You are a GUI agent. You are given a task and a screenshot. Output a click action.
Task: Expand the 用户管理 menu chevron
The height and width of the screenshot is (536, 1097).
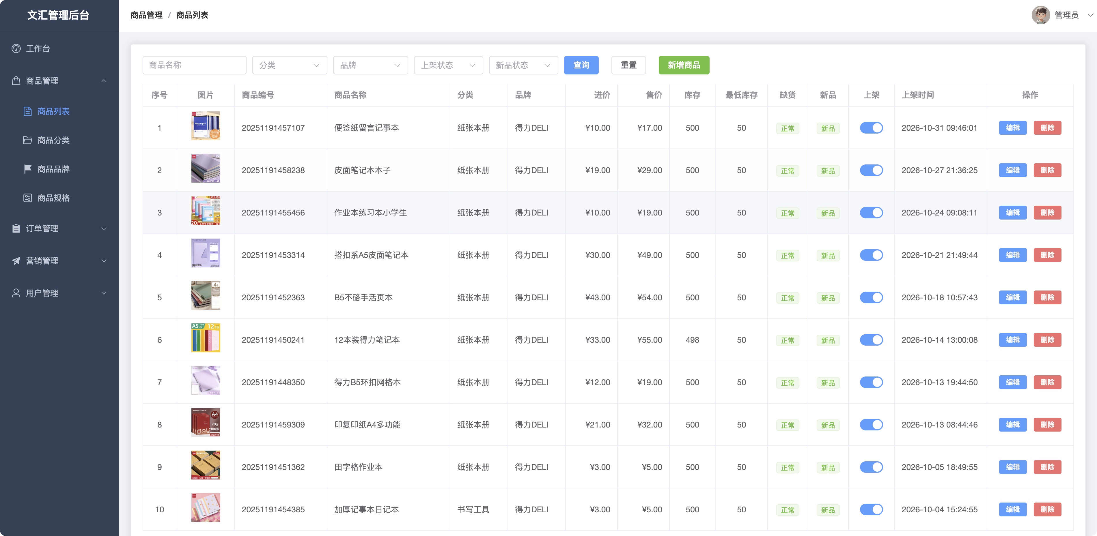(104, 293)
